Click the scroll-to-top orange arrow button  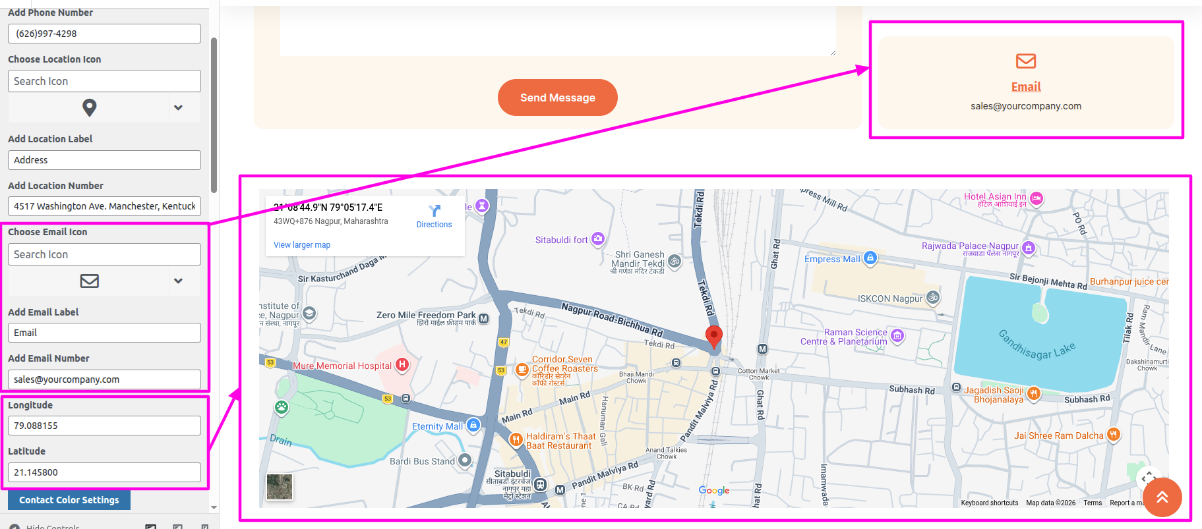[1162, 497]
